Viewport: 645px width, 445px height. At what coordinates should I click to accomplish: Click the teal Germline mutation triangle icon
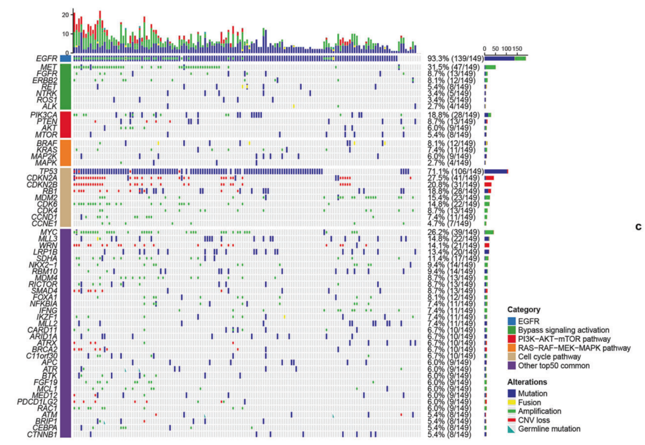[512, 429]
